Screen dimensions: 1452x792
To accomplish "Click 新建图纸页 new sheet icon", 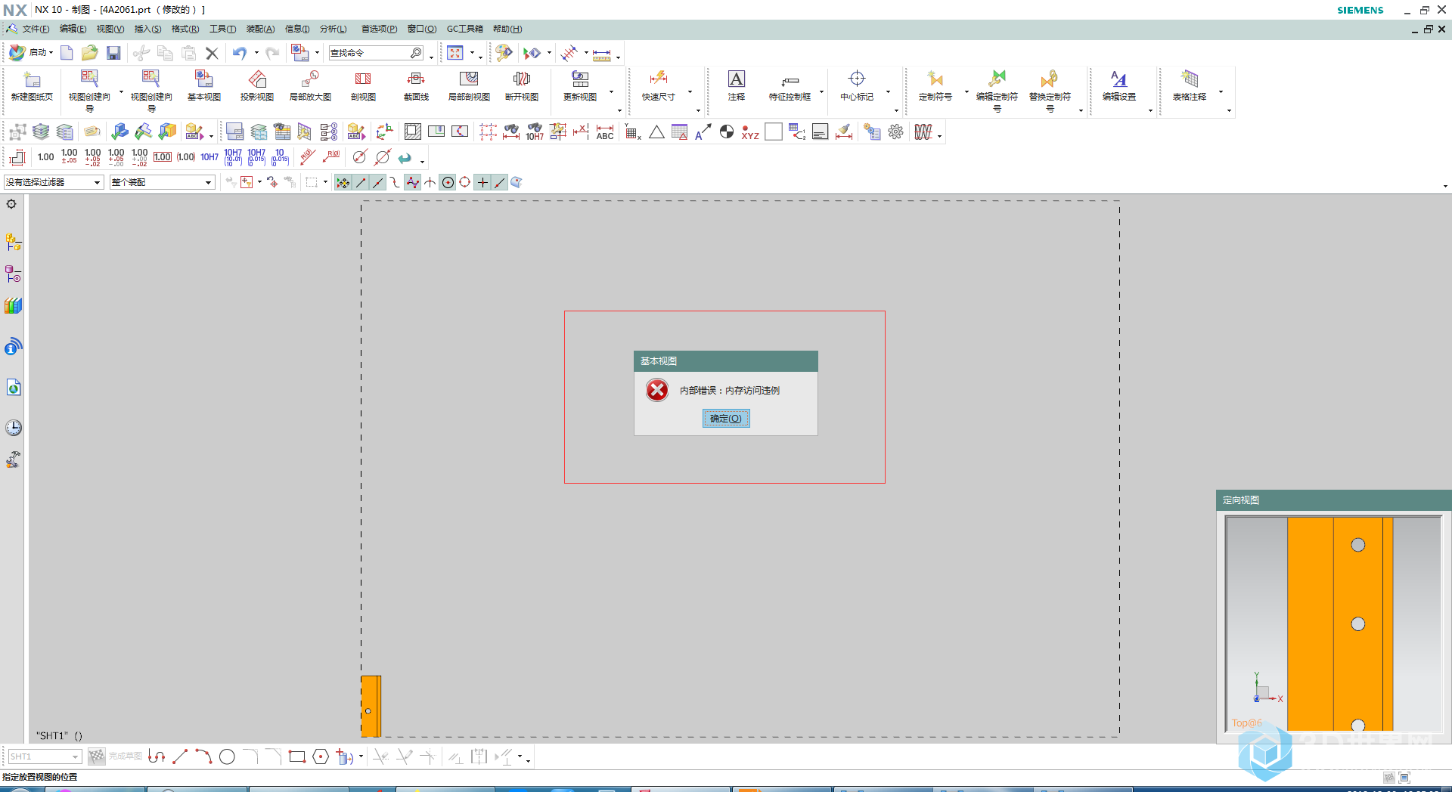I will (32, 86).
